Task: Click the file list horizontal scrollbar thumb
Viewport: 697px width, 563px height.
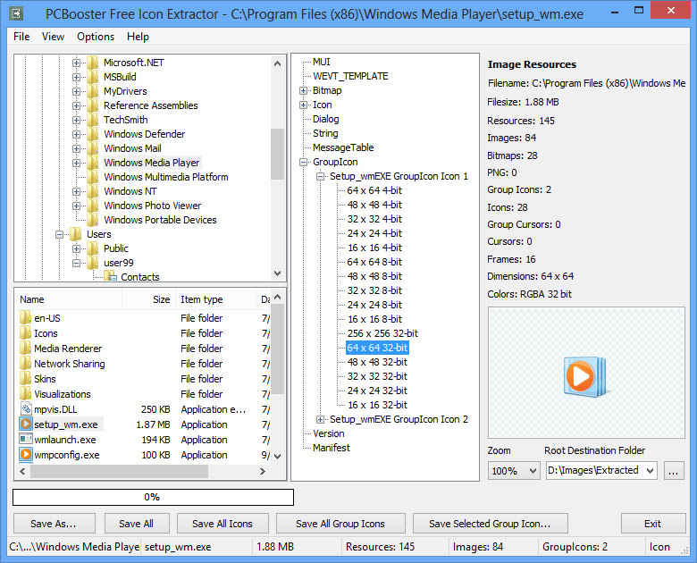Action: coord(119,471)
